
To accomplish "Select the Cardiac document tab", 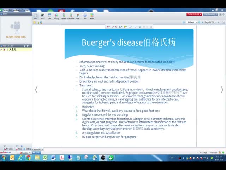I will (x=36, y=149).
